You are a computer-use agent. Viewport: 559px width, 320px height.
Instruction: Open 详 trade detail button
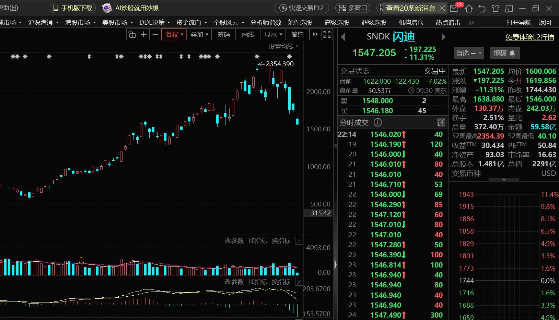tap(441, 122)
